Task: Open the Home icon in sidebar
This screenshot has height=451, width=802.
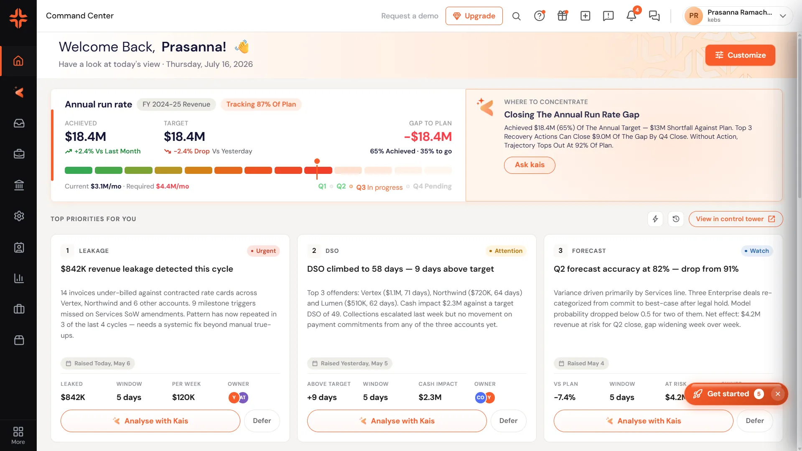Action: tap(18, 61)
